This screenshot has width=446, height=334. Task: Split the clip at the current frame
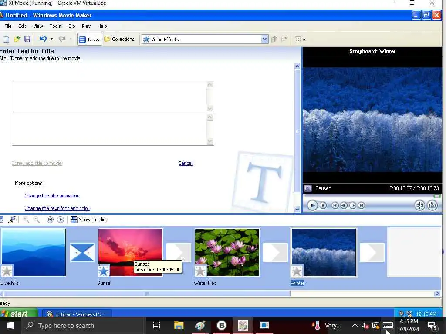click(419, 205)
